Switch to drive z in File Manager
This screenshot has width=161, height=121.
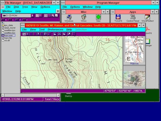25,20
